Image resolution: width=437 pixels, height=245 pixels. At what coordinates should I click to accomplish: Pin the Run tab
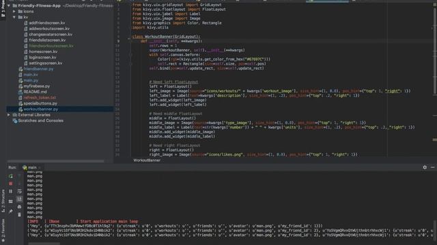click(11, 212)
